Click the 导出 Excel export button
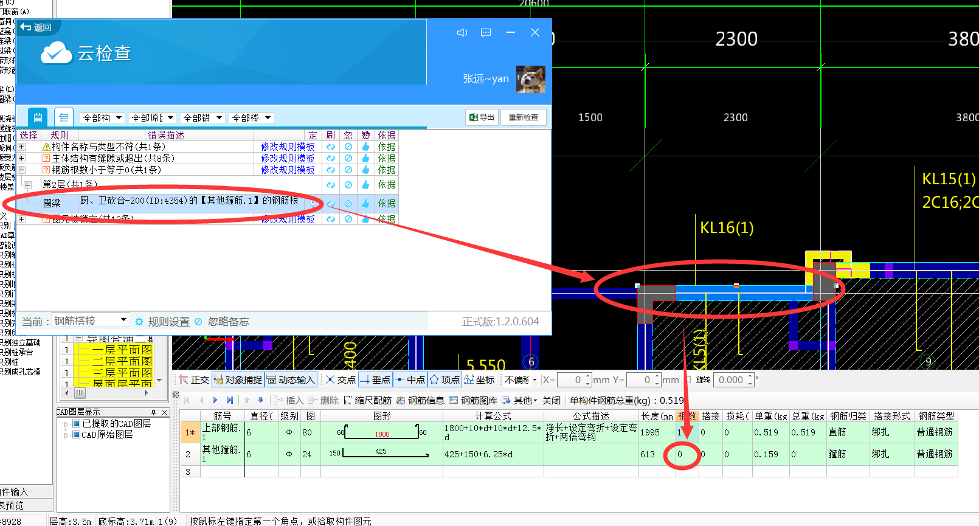 tap(482, 117)
